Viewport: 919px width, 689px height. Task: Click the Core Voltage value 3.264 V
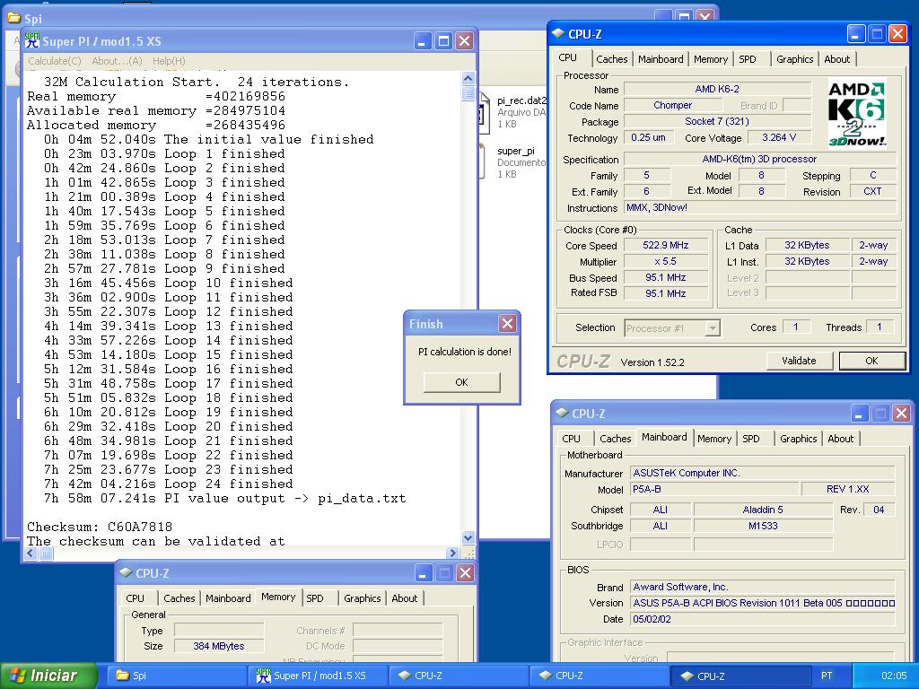pyautogui.click(x=779, y=137)
